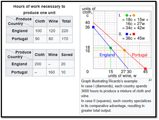Screen dimensions: 159x120
Task: Click the blue 'England' graph label
Action: point(107,55)
